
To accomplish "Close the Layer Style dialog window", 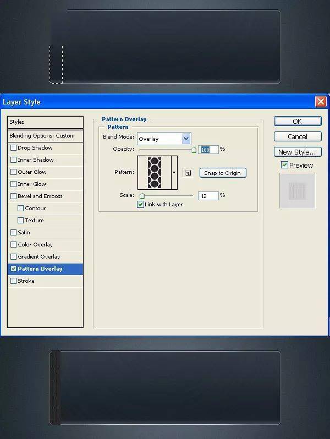I will 321,102.
